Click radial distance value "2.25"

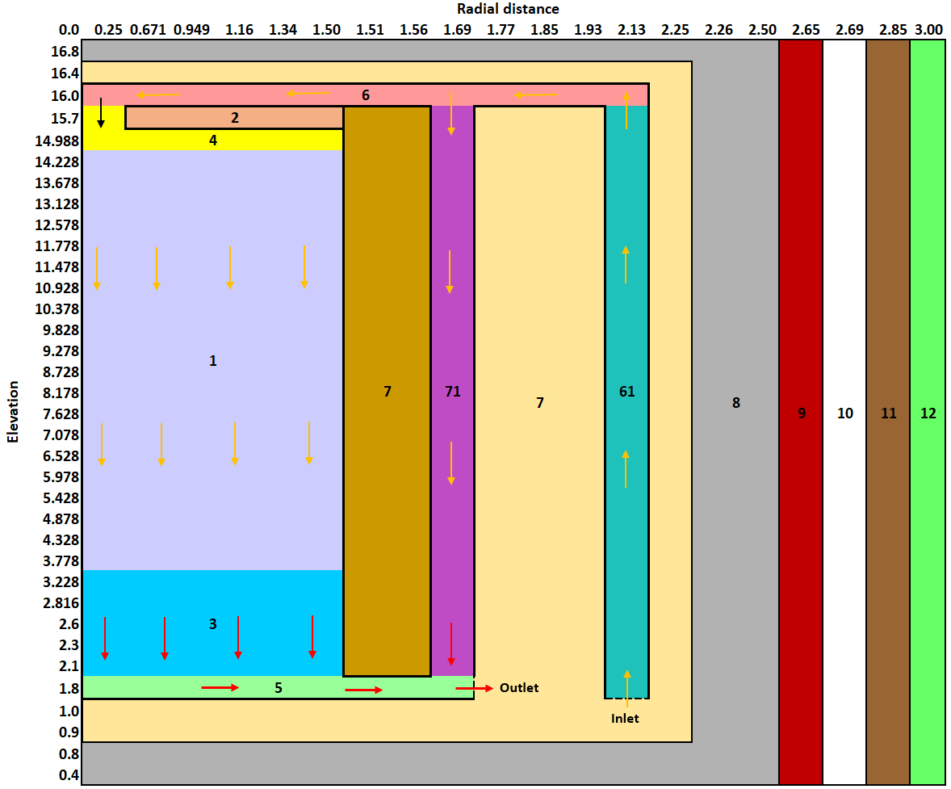pos(675,30)
